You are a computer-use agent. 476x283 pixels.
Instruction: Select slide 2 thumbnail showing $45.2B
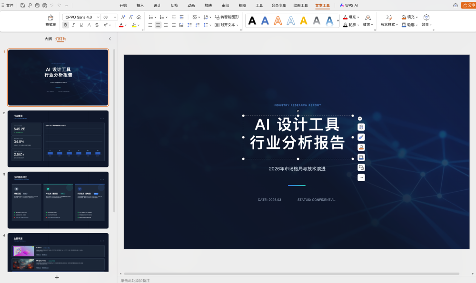(58, 138)
